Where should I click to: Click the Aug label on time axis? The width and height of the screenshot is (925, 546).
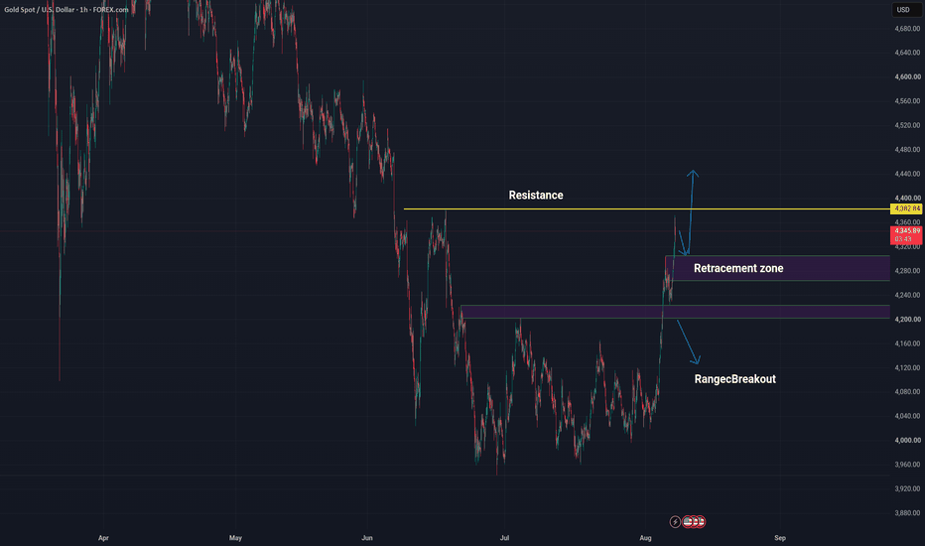pos(645,538)
